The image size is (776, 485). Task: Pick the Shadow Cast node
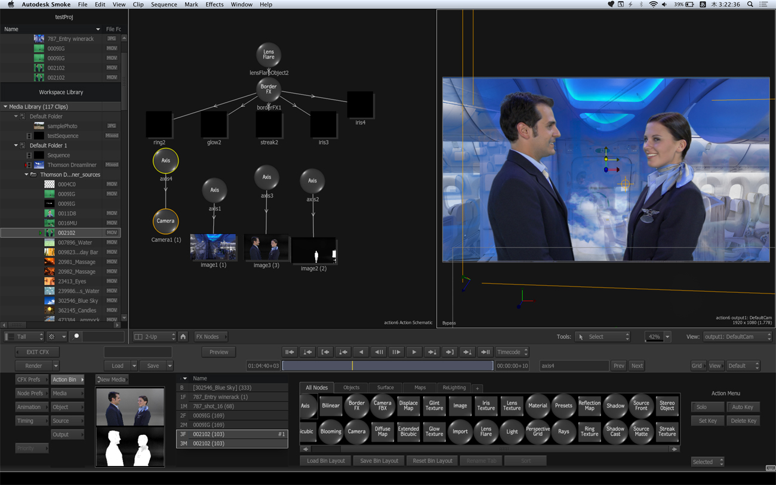point(615,431)
